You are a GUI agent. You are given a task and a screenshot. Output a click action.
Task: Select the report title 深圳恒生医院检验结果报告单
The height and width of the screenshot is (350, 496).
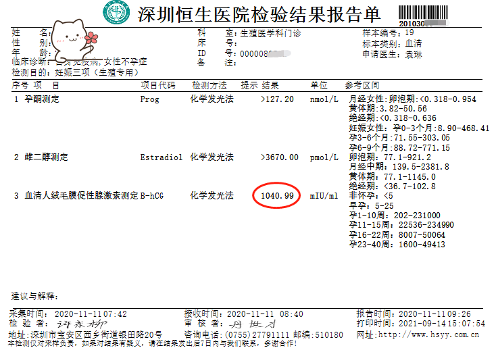point(259,15)
